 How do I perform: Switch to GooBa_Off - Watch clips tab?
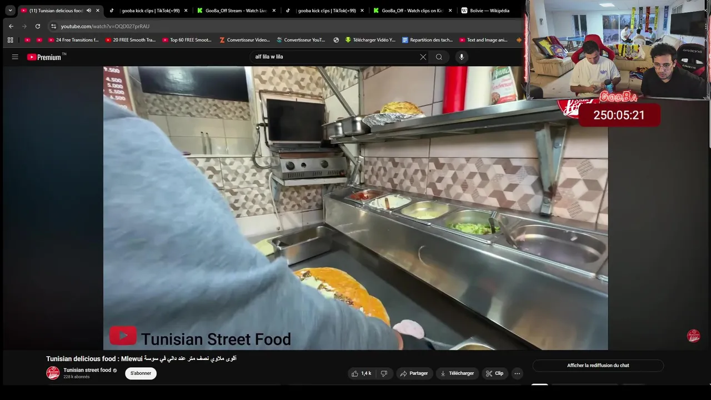point(412,11)
